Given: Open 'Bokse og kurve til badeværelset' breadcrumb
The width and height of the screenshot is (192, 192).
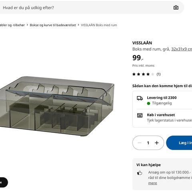Looking at the screenshot, I should (x=53, y=25).
